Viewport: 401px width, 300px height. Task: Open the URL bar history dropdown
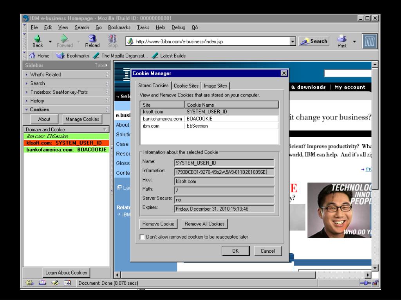(293, 41)
